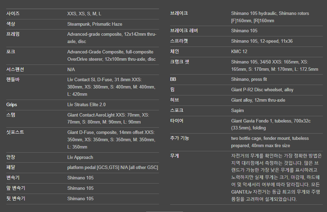Click the 페달 row label
The height and width of the screenshot is (212, 327).
coord(11,168)
